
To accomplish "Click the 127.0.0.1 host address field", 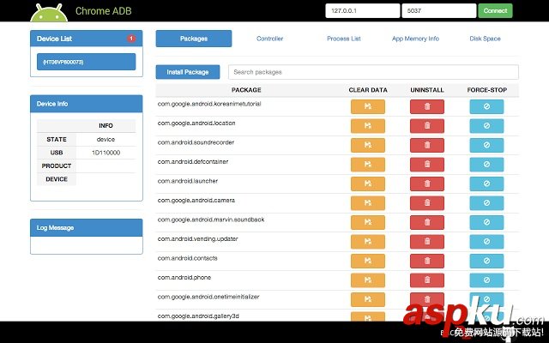I will [x=362, y=11].
